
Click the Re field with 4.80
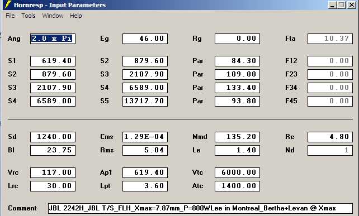pos(330,137)
